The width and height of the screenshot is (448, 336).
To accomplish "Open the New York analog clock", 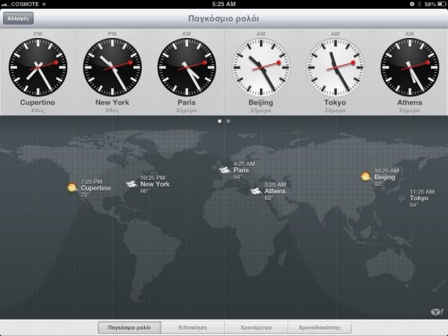I will click(112, 67).
